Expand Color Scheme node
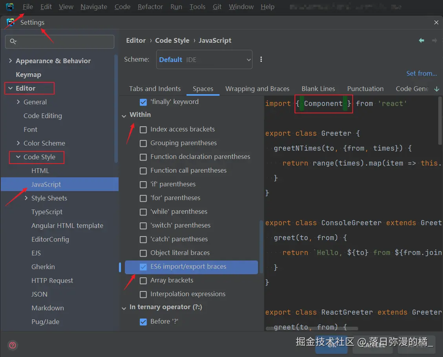 18,143
